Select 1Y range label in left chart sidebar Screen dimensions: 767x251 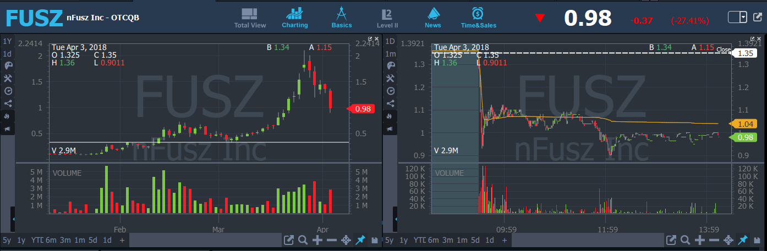point(7,41)
